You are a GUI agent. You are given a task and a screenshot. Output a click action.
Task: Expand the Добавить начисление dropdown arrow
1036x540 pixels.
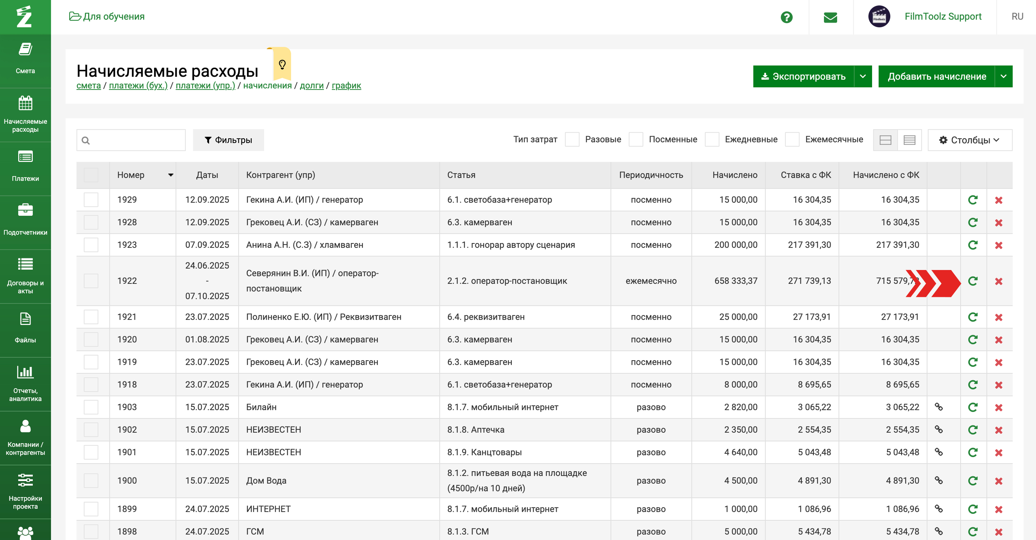[1004, 76]
